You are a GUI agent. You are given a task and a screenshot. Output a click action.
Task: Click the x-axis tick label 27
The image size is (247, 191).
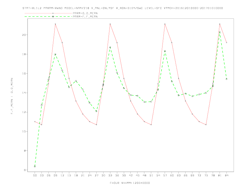tap(96, 175)
